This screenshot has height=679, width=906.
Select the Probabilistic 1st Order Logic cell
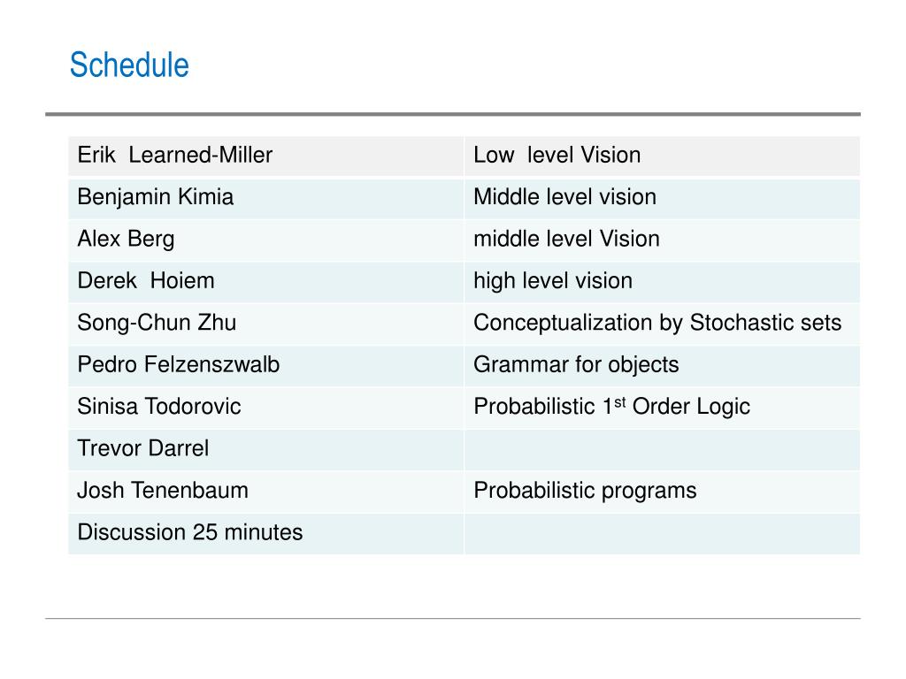click(662, 408)
